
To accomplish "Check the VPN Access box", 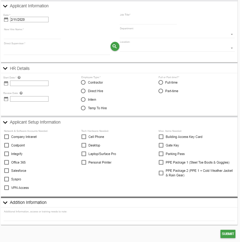I will click(6, 188).
